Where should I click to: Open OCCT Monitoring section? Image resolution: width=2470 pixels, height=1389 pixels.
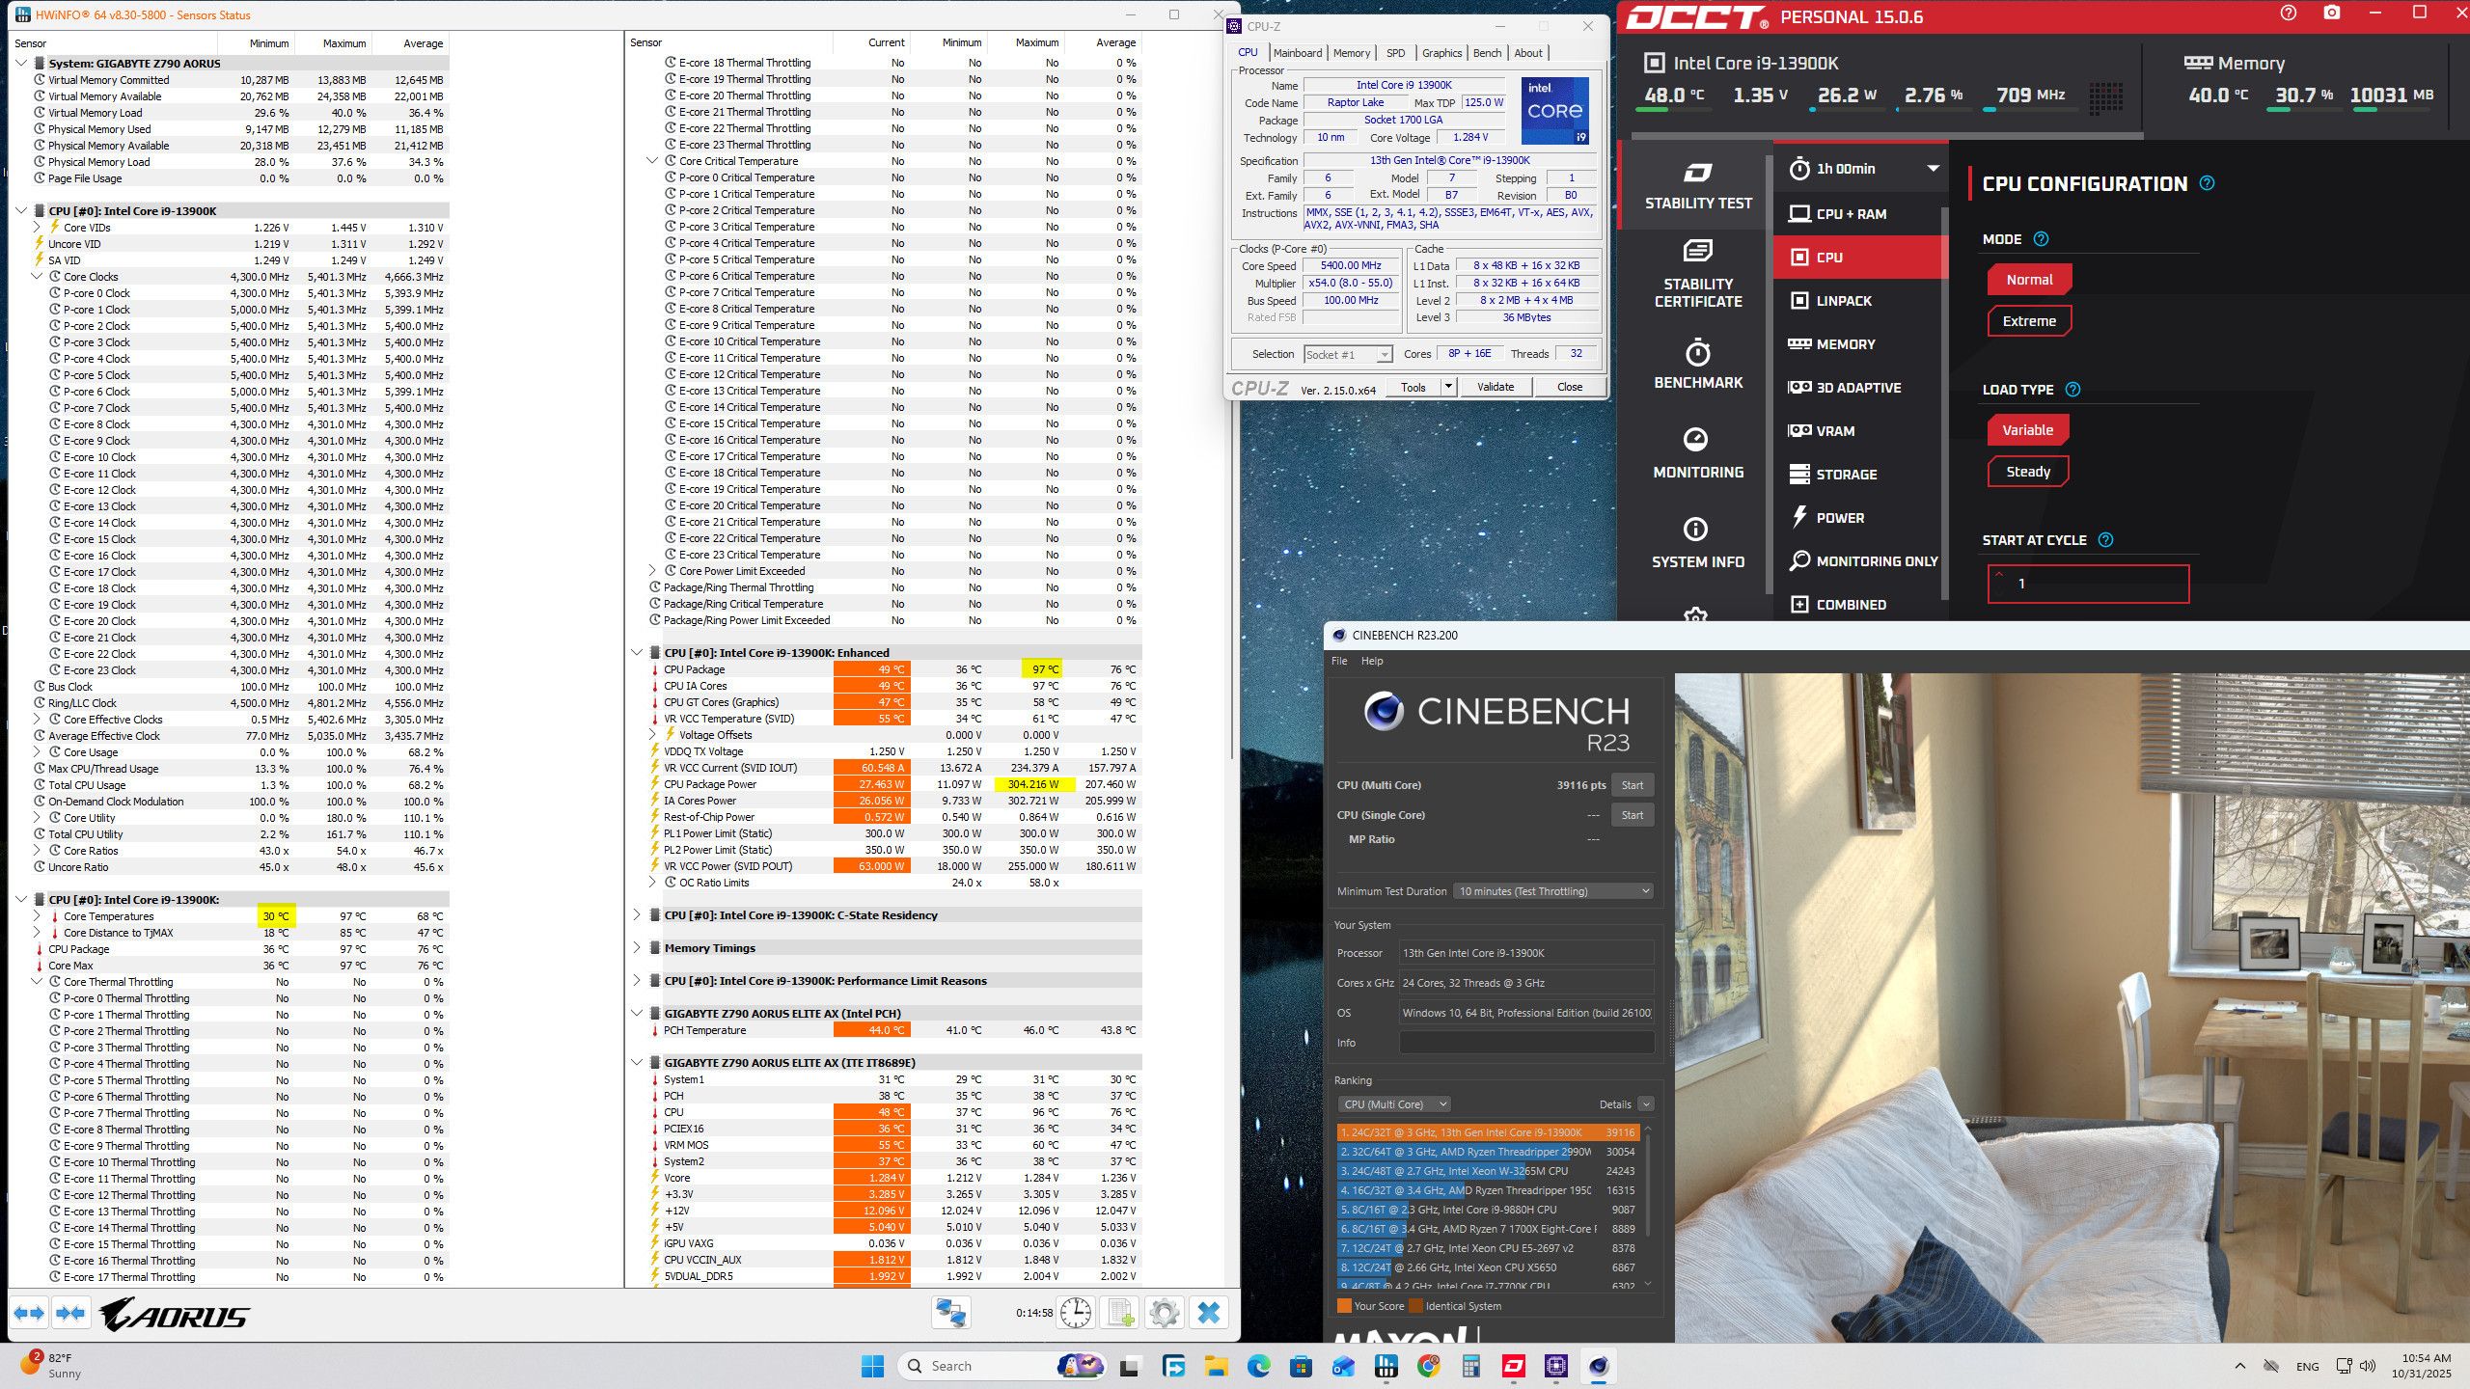pos(1697,453)
